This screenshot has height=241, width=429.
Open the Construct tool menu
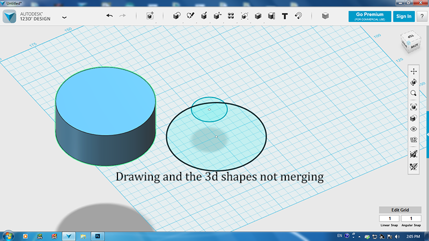pos(204,16)
